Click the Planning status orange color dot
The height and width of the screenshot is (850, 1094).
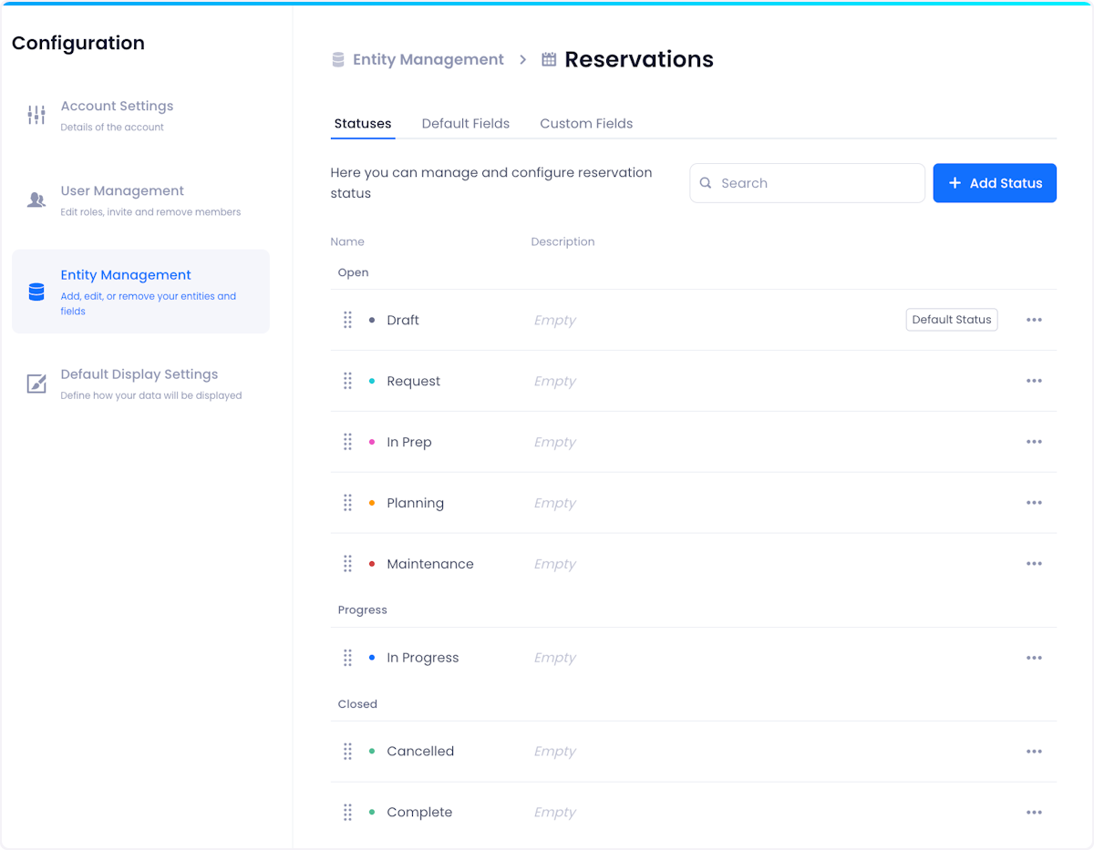pos(372,503)
